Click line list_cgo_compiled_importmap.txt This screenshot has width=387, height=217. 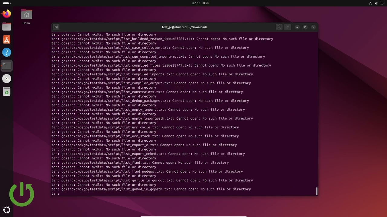[158, 56]
